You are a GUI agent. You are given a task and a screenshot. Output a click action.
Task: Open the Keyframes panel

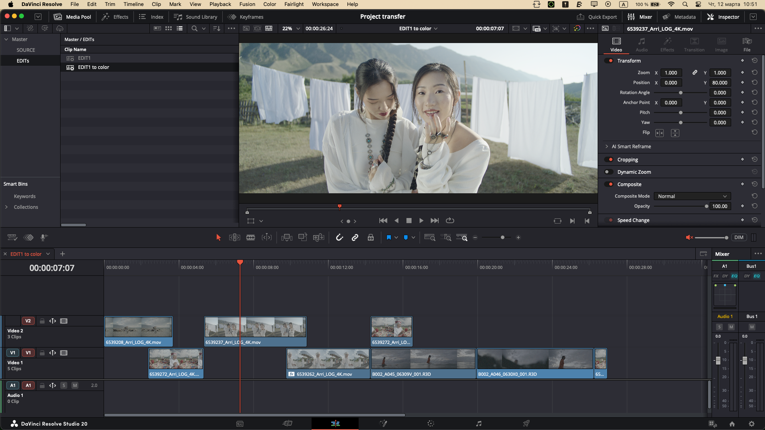(x=245, y=17)
